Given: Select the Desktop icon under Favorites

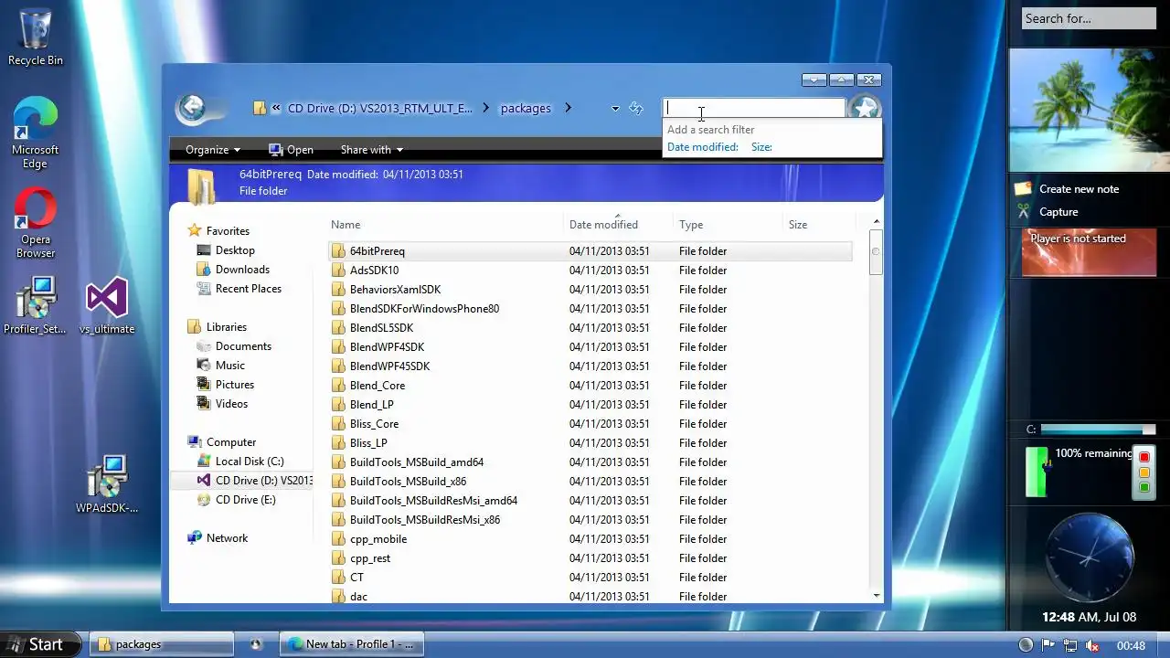Looking at the screenshot, I should [205, 250].
